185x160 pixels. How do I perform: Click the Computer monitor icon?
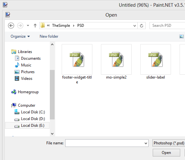pyautogui.click(x=14, y=105)
